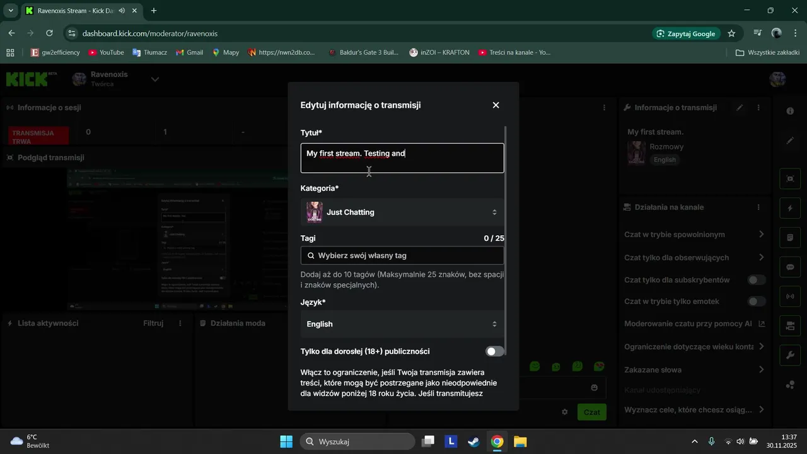Viewport: 807px width, 454px height.
Task: Show hidden system tray icons
Action: (x=695, y=441)
